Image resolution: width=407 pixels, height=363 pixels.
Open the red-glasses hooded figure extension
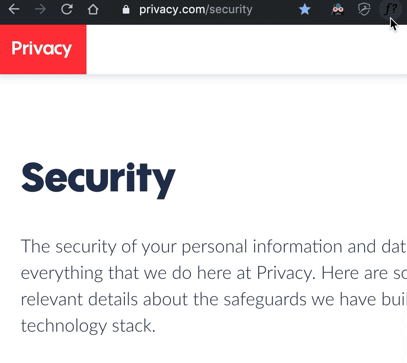click(x=338, y=9)
